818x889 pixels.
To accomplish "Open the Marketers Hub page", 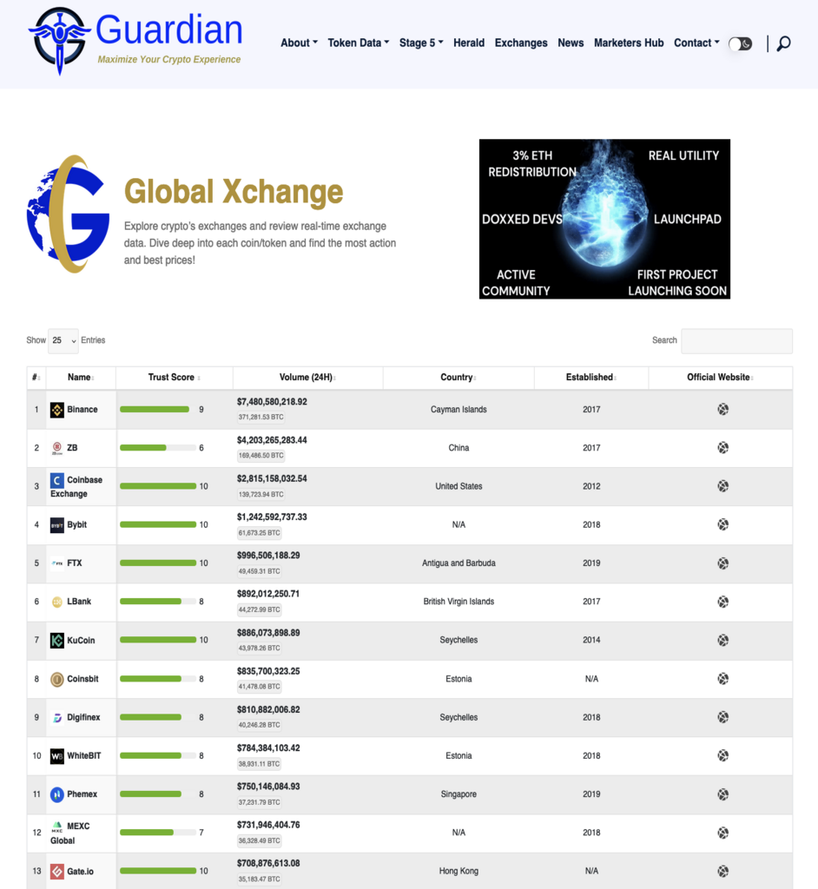I will point(629,43).
